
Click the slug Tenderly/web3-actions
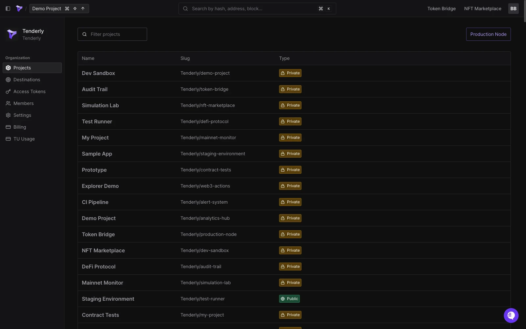coord(205,186)
